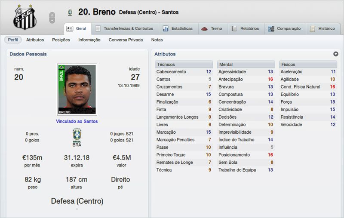Screen dimensions: 344x218
Task: Open Treino via the football icon
Action: pyautogui.click(x=204, y=29)
